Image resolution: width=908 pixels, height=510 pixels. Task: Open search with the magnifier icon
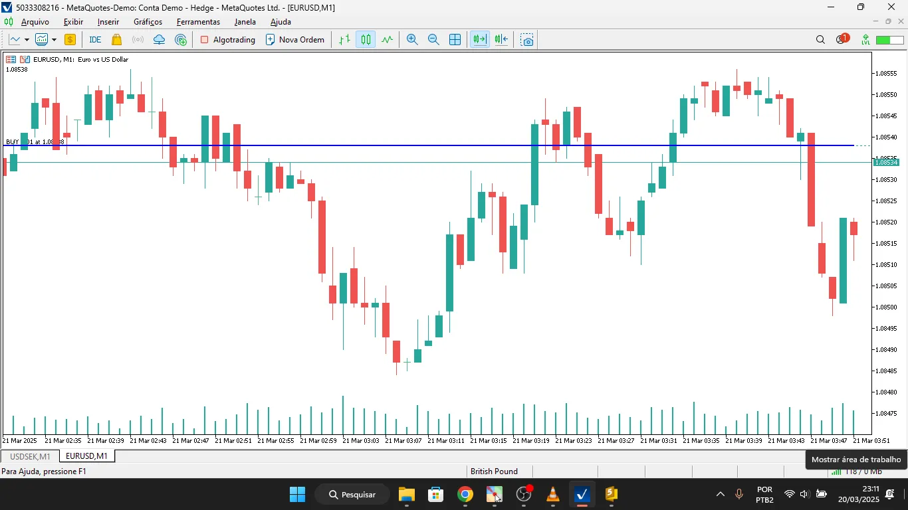click(x=820, y=39)
